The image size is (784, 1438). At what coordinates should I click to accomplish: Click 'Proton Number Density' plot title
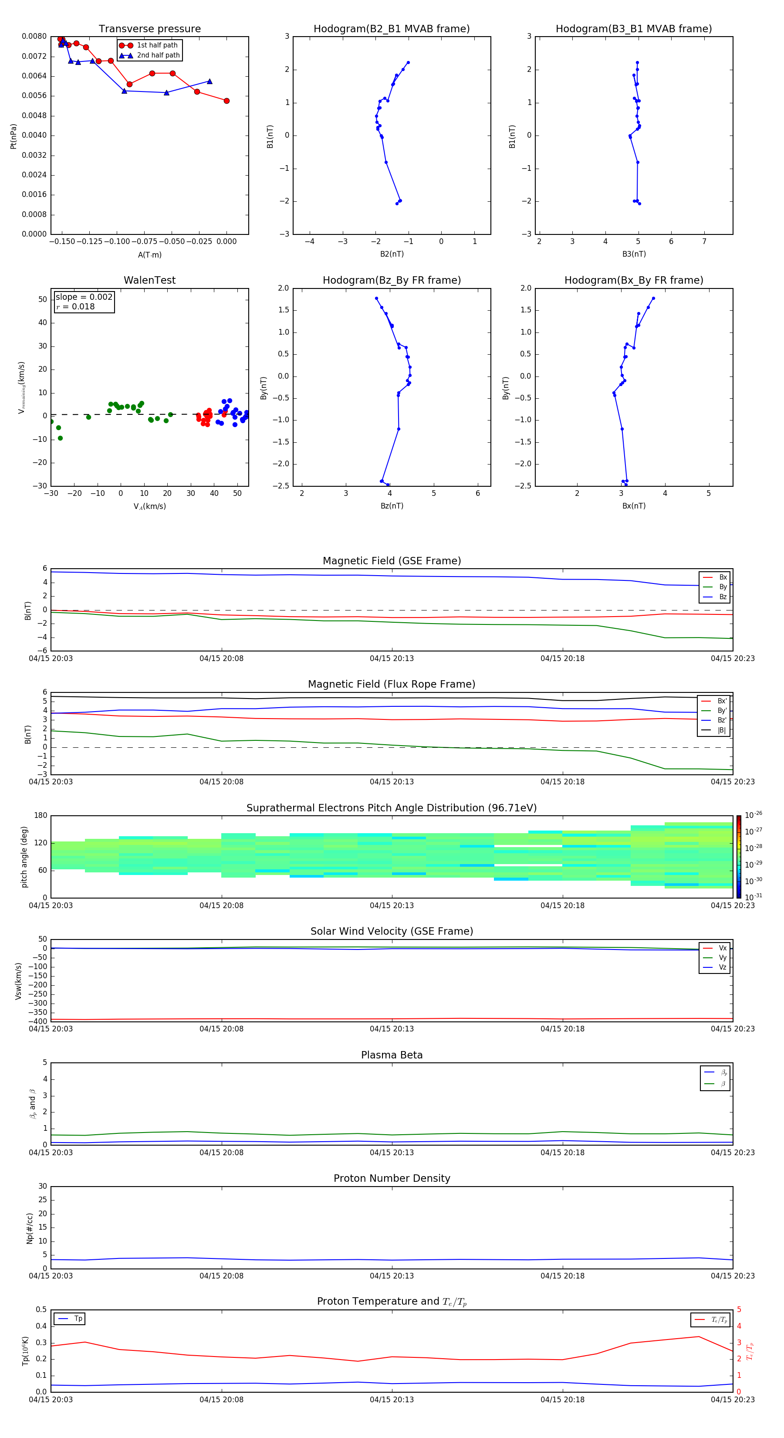(x=392, y=1178)
